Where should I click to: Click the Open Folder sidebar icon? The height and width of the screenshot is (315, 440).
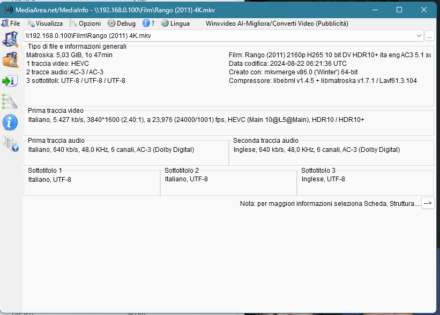pyautogui.click(x=10, y=60)
